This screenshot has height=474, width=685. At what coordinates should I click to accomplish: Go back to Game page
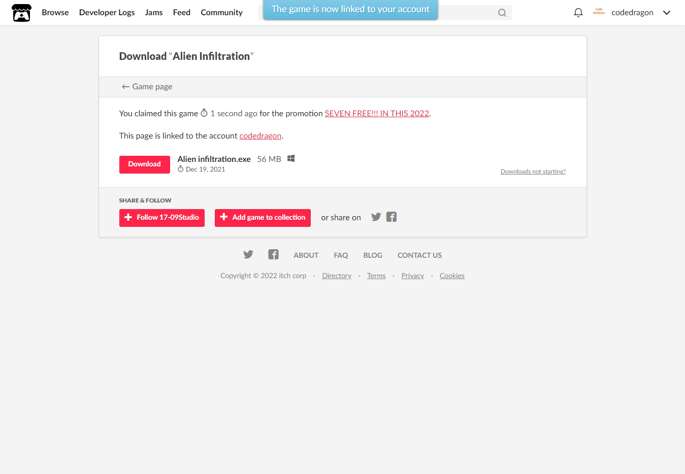pos(147,87)
